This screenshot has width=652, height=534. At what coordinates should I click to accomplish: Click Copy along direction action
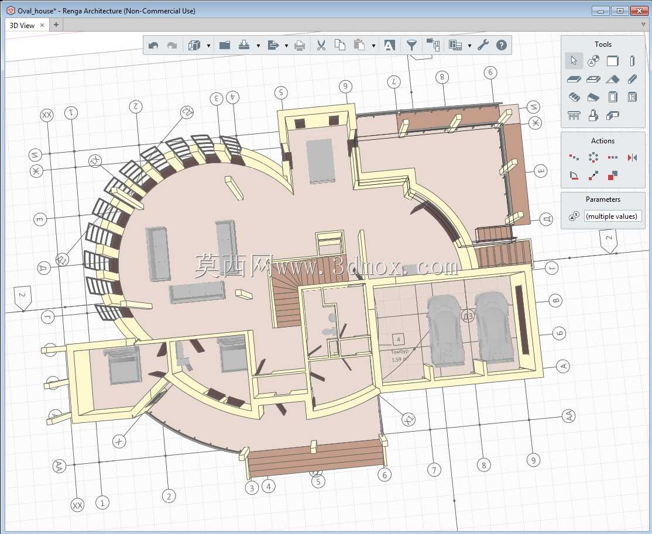point(574,157)
